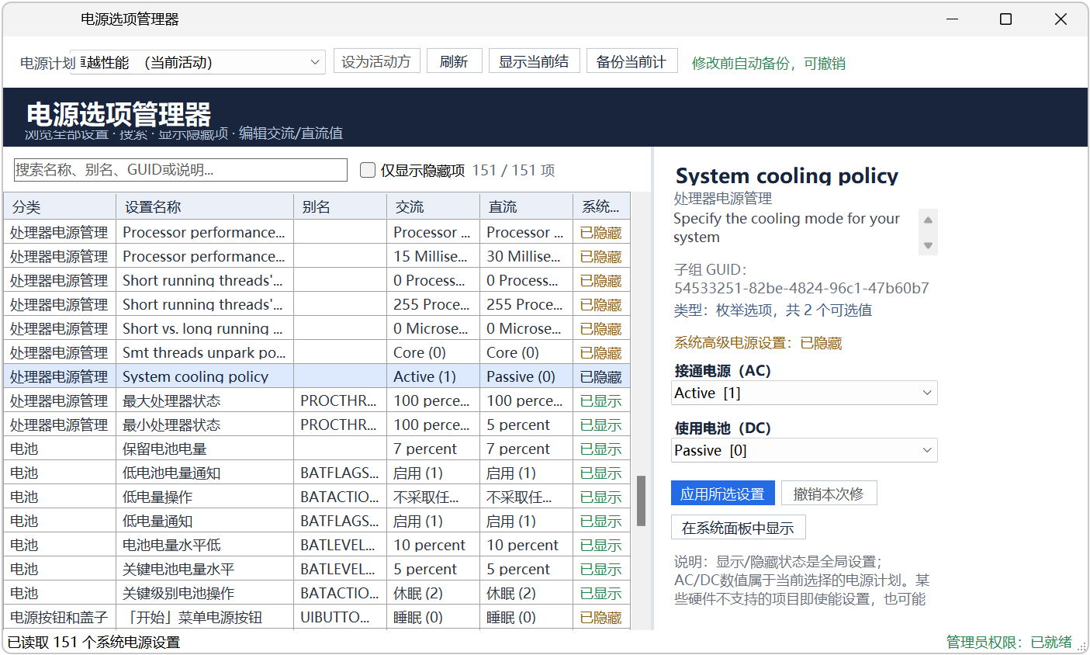
Task: Click the Active (1) AC cell
Action: (433, 376)
